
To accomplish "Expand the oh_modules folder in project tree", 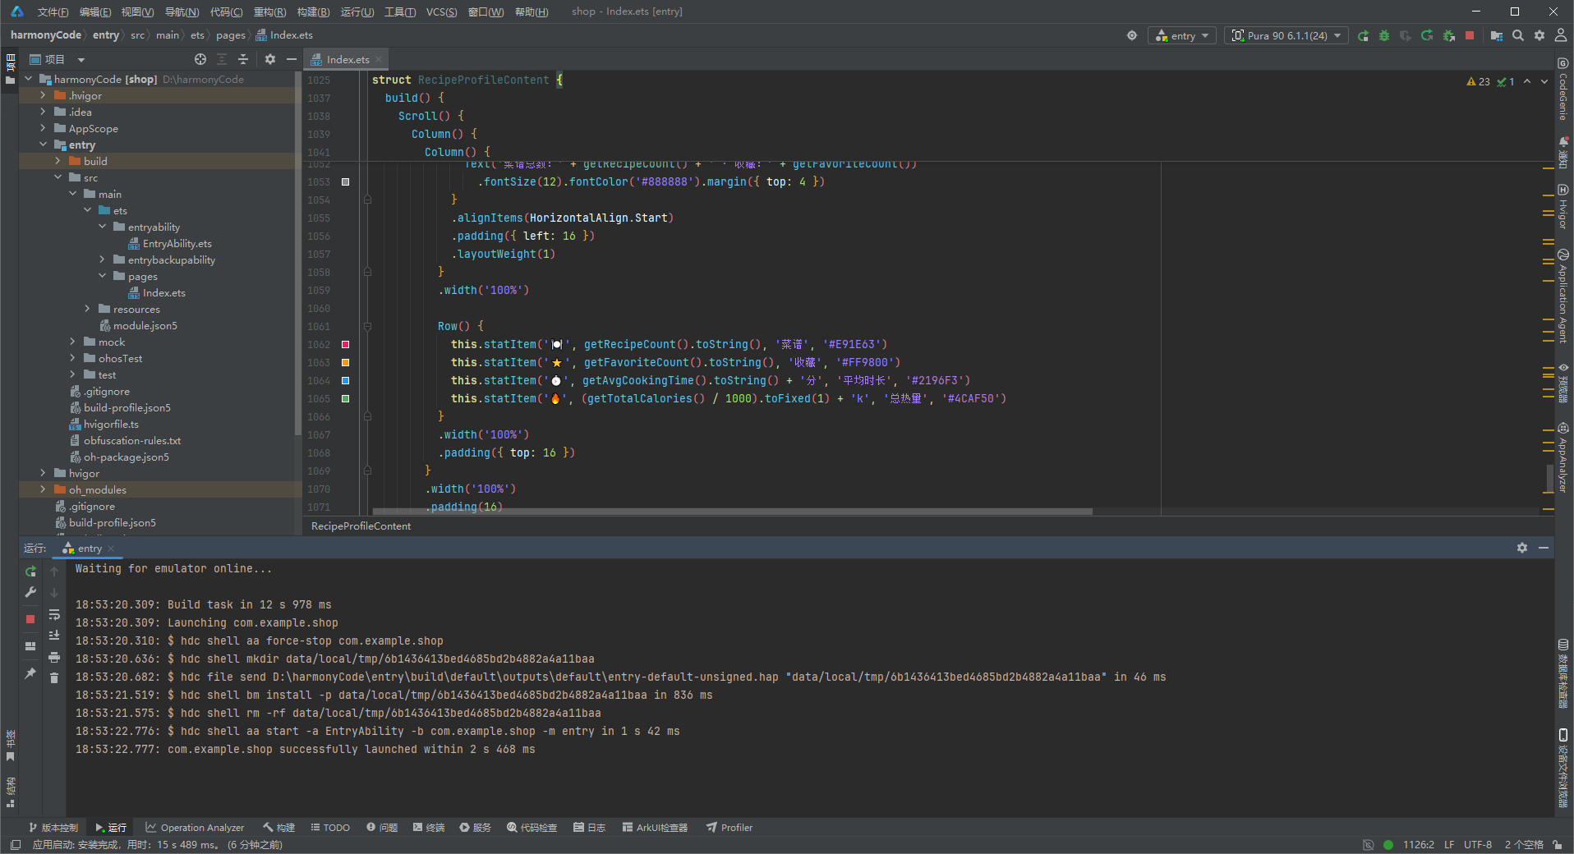I will pos(43,489).
